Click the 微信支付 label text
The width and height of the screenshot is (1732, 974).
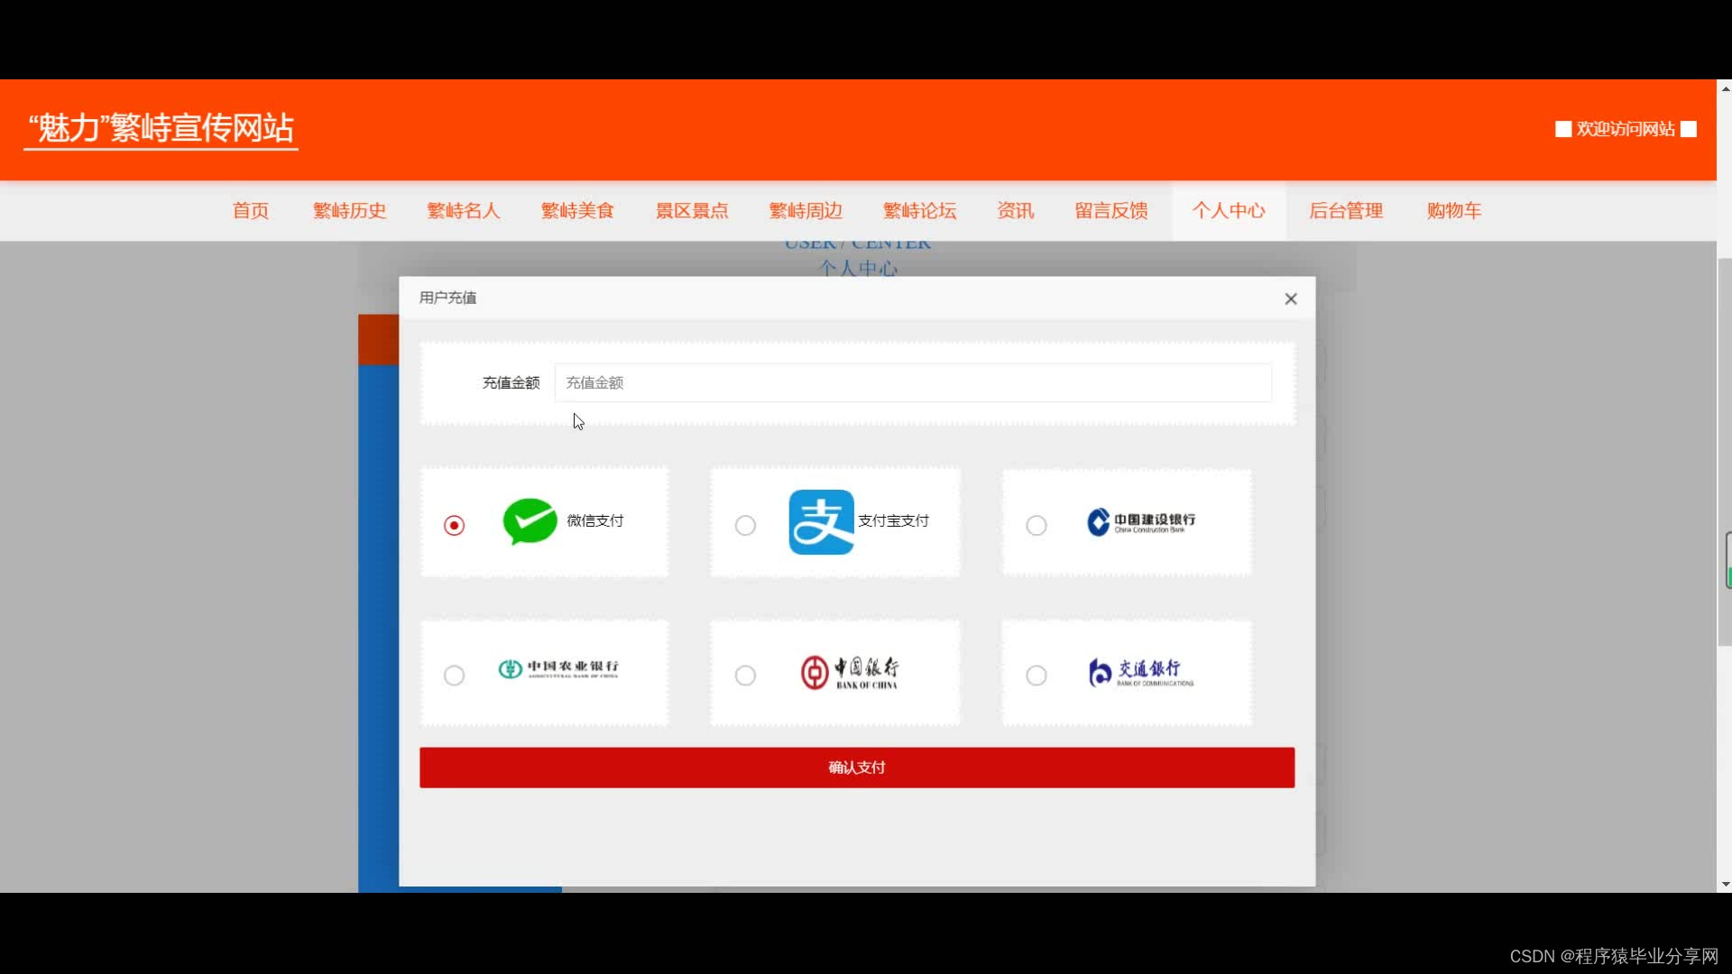tap(594, 520)
